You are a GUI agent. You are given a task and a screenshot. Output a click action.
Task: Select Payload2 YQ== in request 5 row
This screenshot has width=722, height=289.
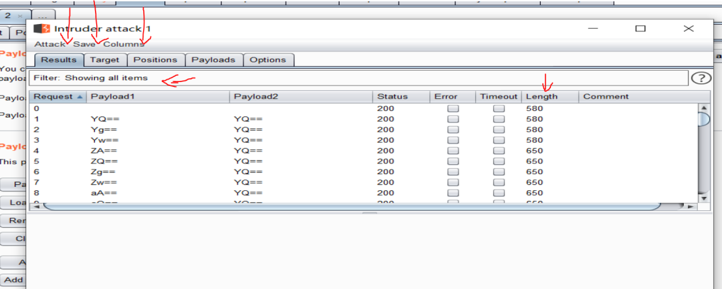248,162
